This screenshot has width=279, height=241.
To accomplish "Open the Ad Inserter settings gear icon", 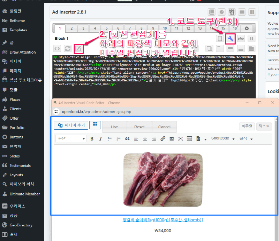I will 247,28.
